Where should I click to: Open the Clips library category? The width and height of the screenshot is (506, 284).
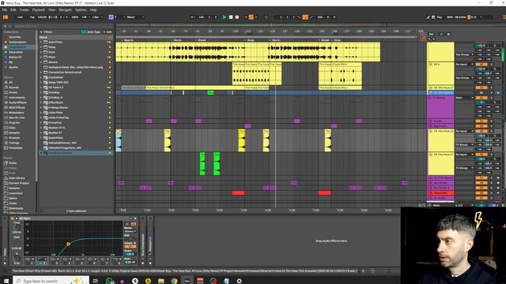(x=13, y=128)
